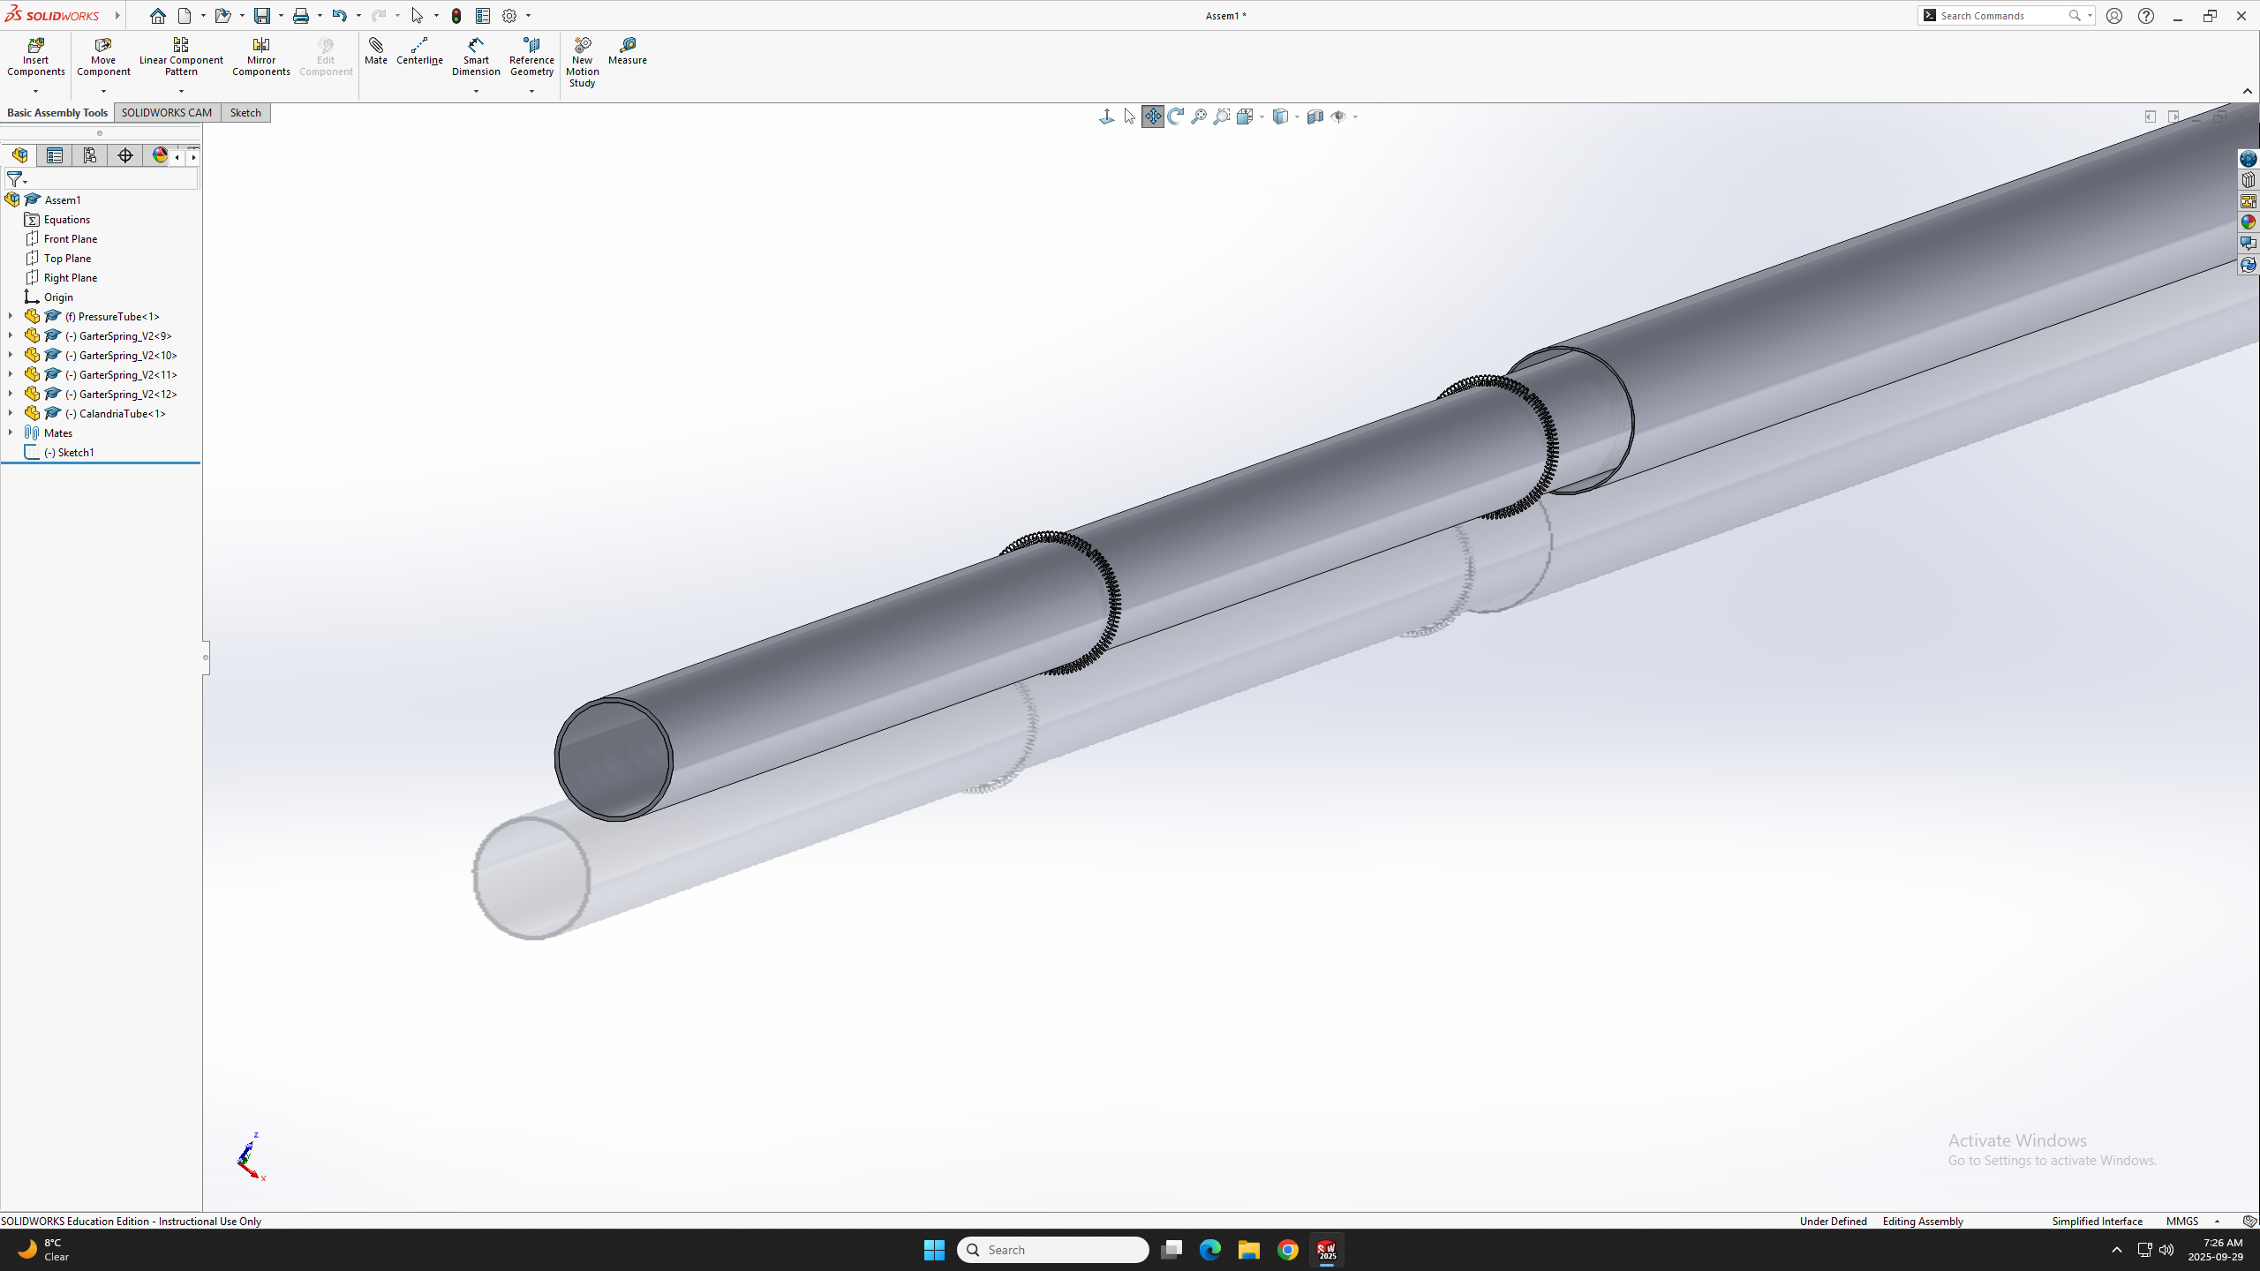Expand the CalandriaTube<1> component
2260x1271 pixels.
pos(11,413)
